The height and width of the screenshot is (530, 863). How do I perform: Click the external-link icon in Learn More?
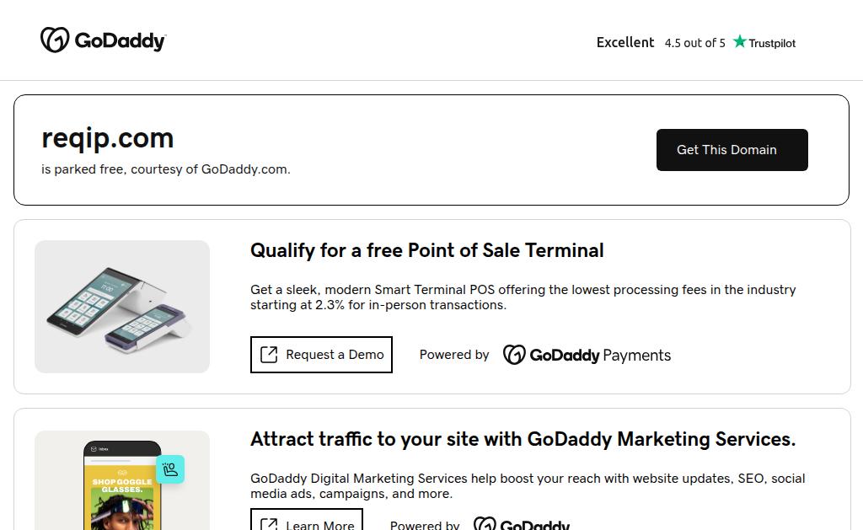269,524
